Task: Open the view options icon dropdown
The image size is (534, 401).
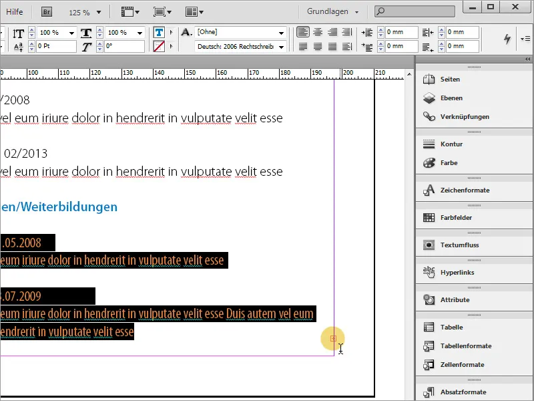Action: point(130,12)
